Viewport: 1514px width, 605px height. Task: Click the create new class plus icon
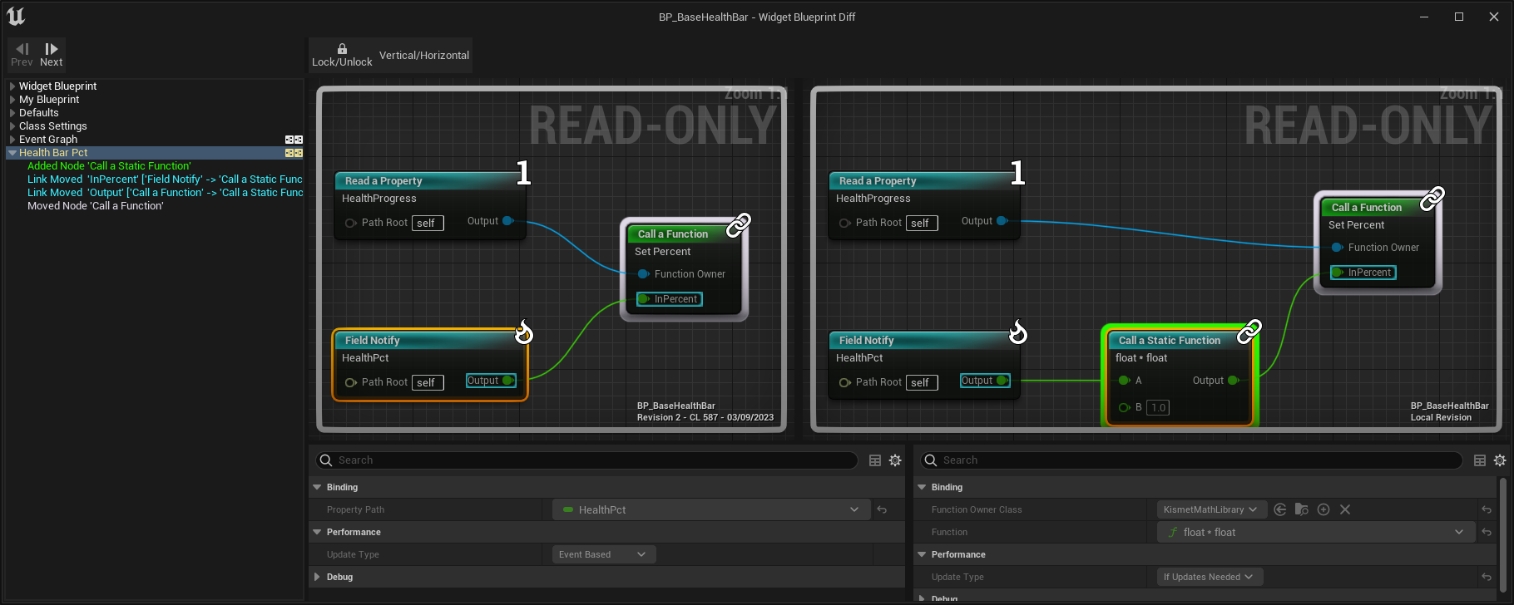[1324, 510]
